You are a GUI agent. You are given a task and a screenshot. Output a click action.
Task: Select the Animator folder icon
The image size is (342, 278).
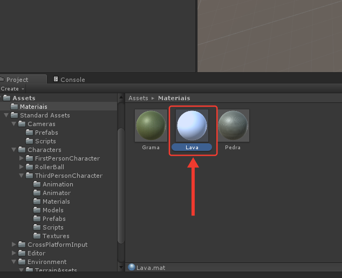pos(37,192)
